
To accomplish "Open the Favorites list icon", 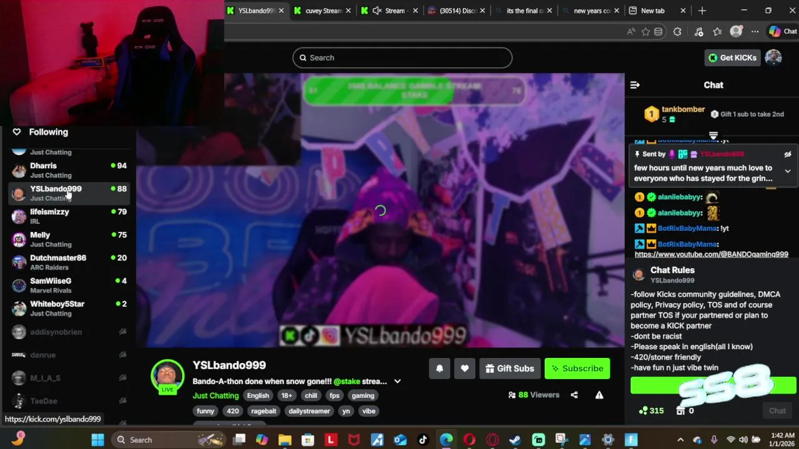I will [x=717, y=32].
